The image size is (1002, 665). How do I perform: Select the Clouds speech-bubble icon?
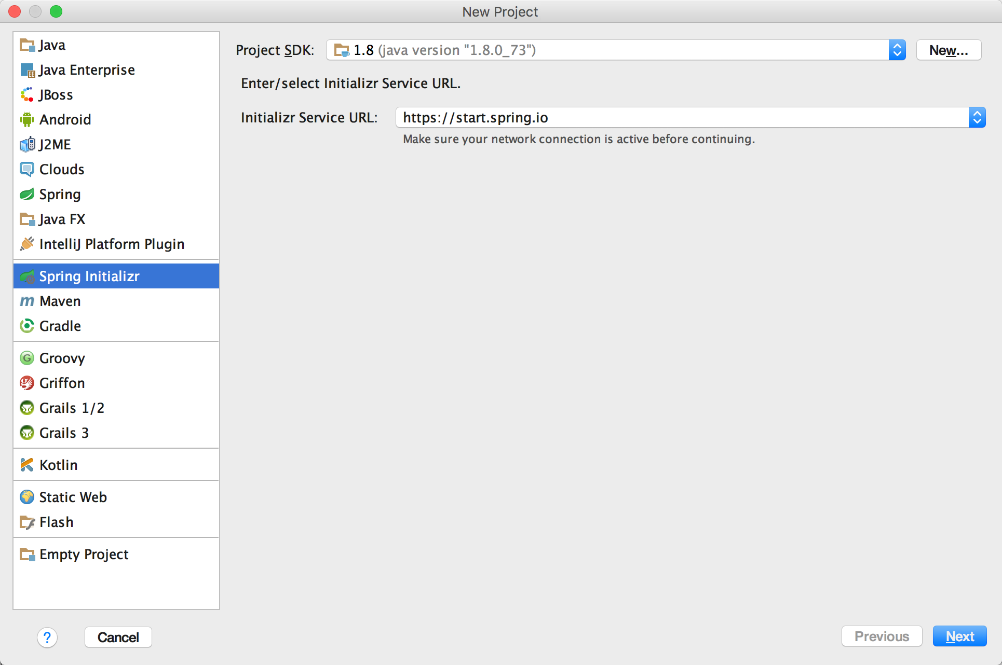click(27, 170)
